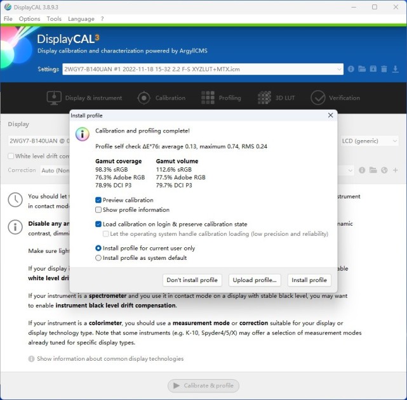Uncheck Preview calibration checkbox
This screenshot has height=400, width=407.
[x=98, y=200]
